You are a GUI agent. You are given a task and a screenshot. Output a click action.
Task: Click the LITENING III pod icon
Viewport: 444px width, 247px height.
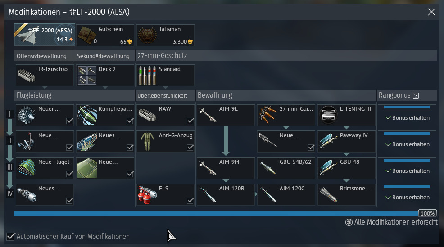pyautogui.click(x=328, y=115)
